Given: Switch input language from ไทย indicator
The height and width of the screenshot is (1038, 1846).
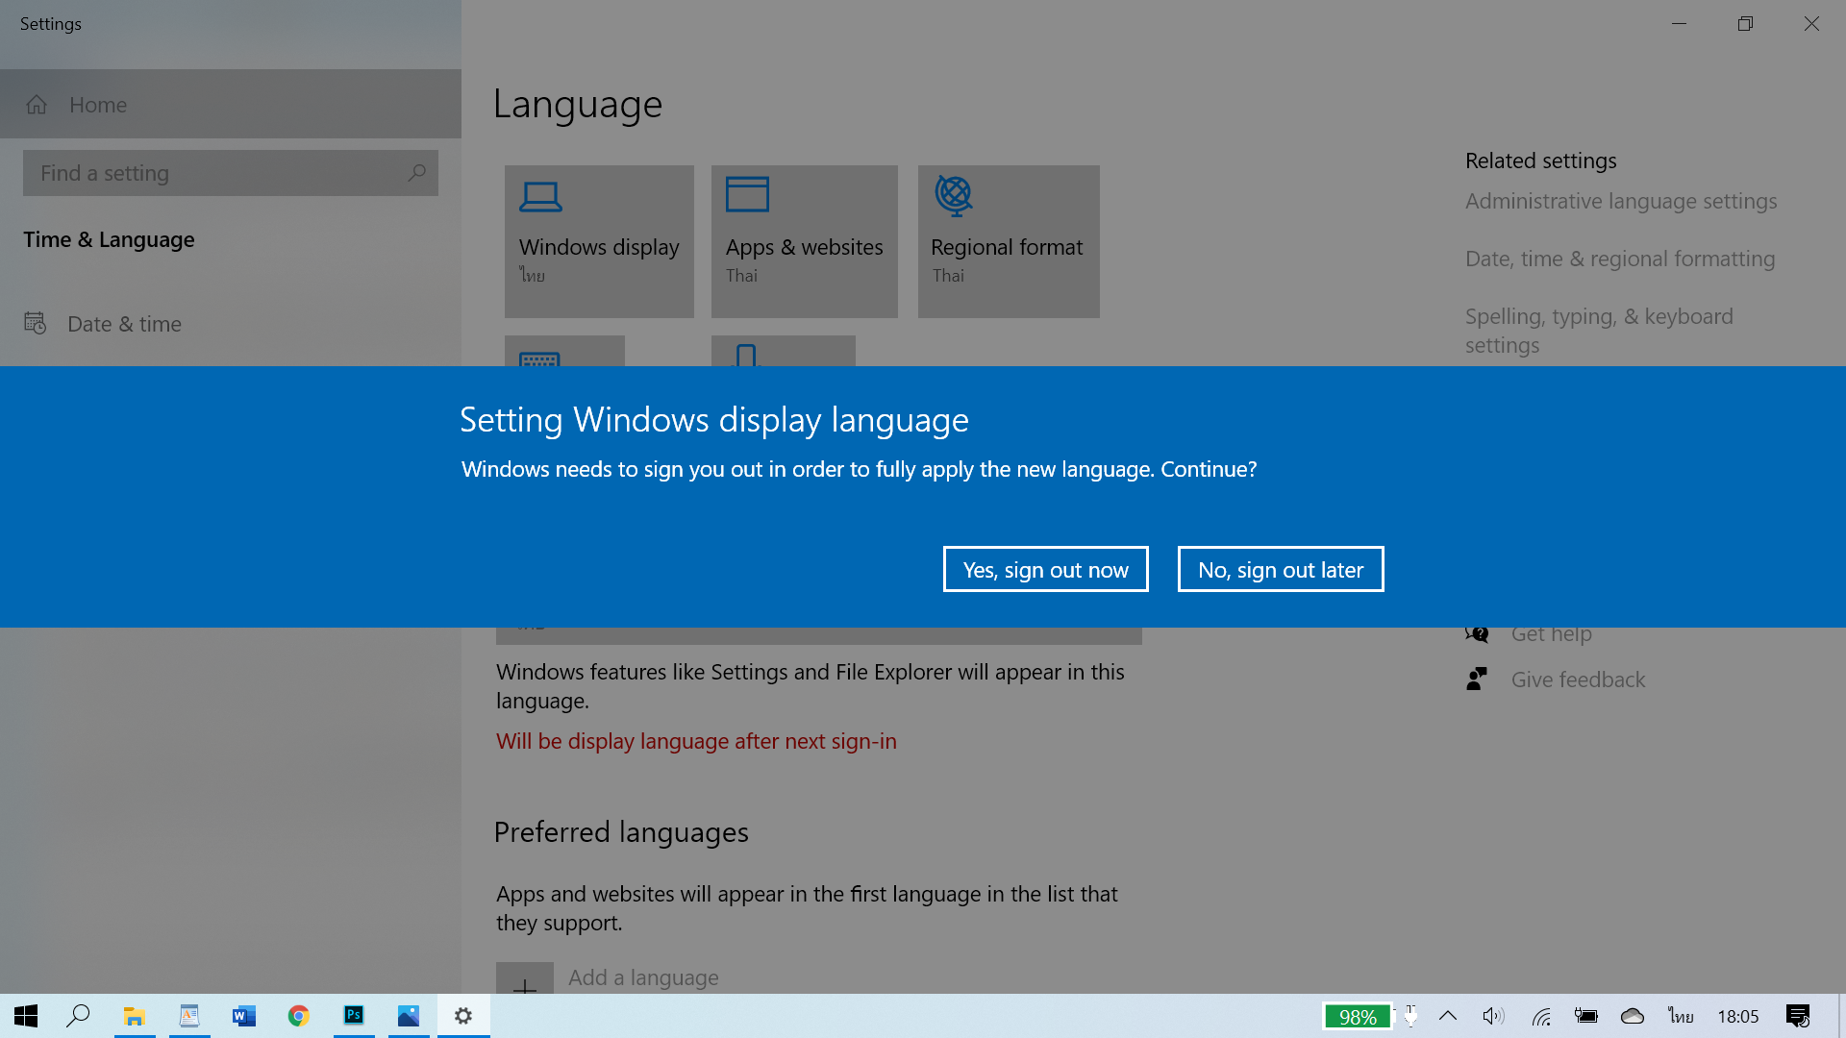Looking at the screenshot, I should coord(1682,1016).
